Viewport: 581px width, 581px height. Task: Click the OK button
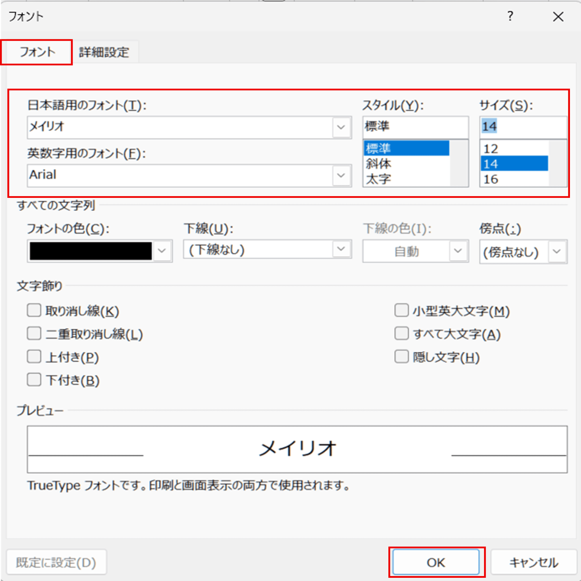435,562
